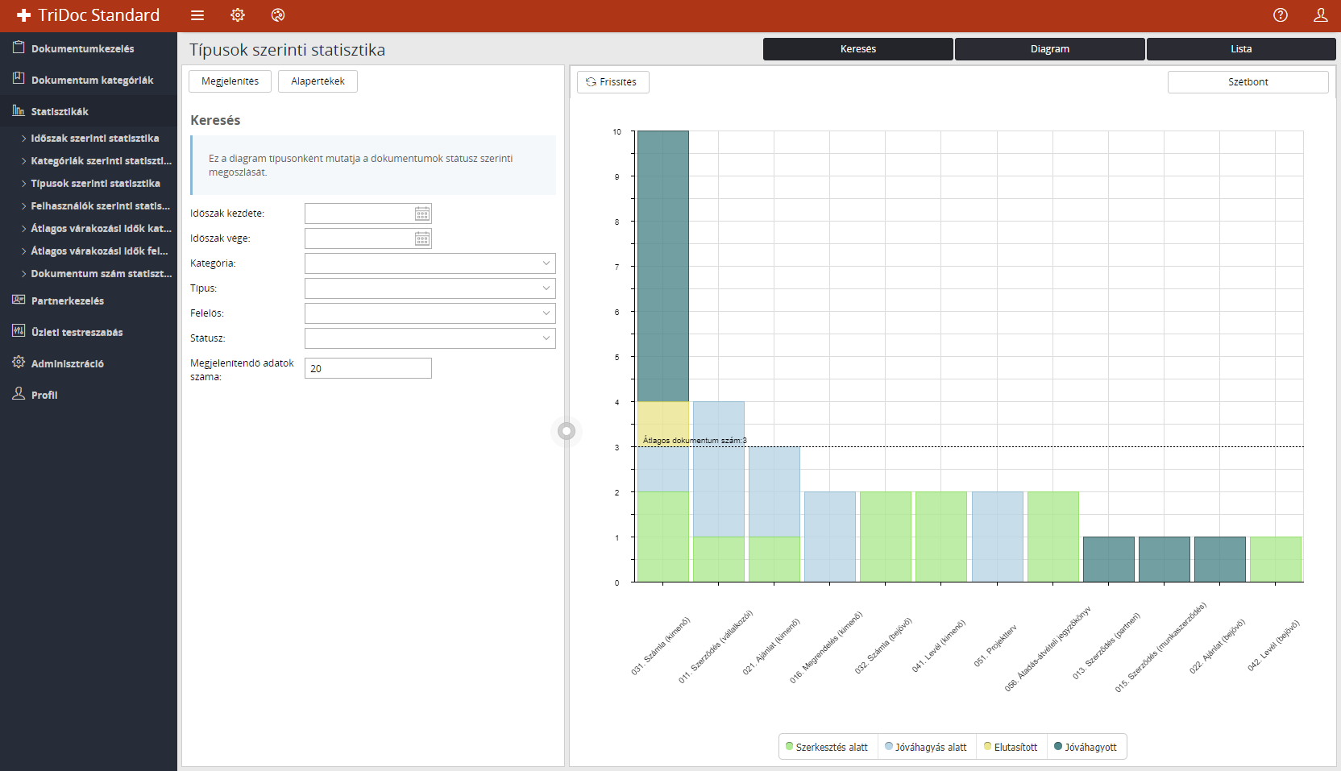Click the Alapértékek button
1341x771 pixels.
[318, 81]
